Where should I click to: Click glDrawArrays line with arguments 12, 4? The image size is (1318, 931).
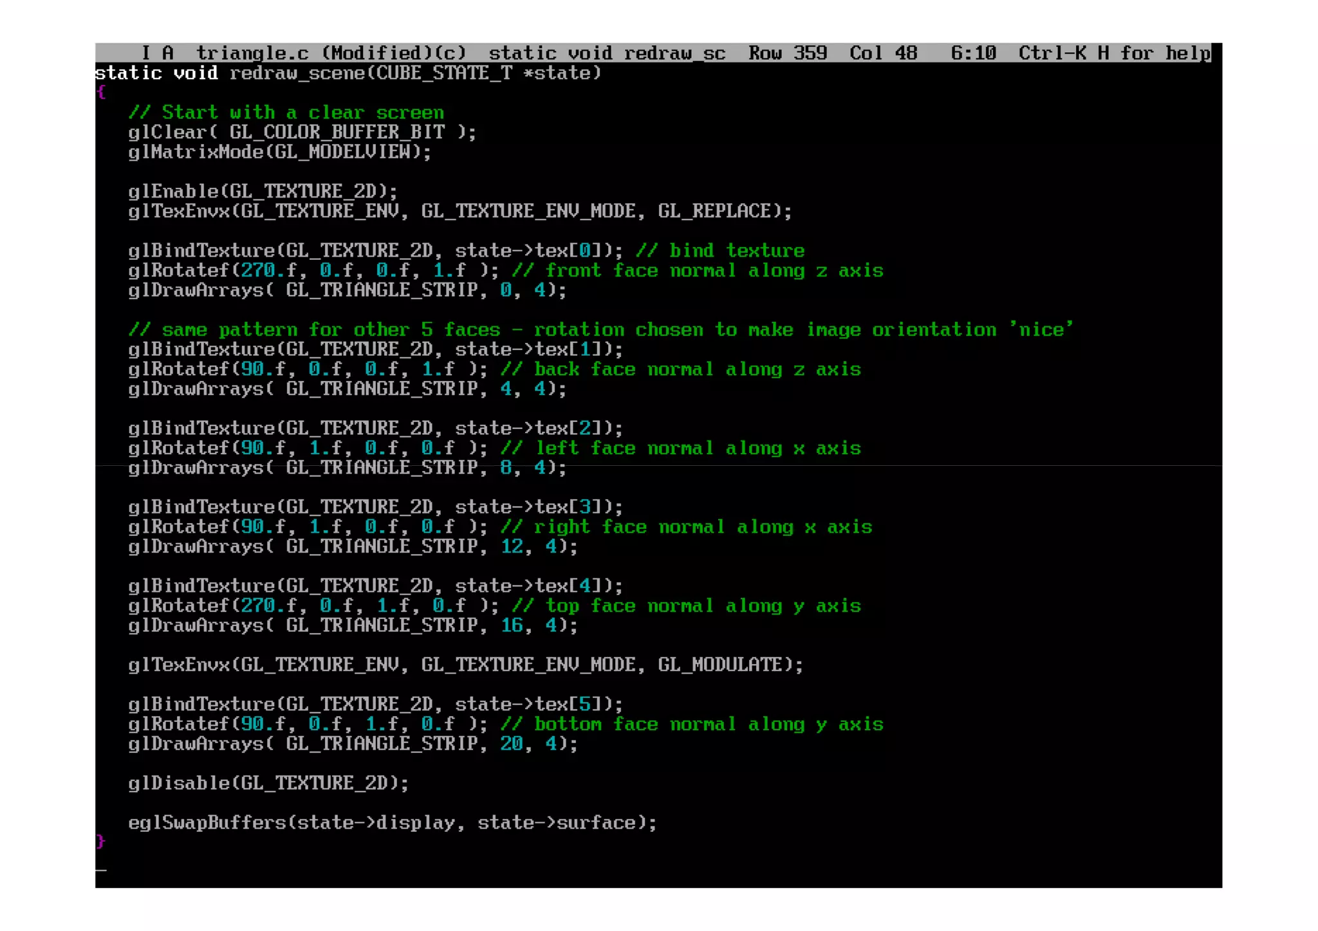353,546
